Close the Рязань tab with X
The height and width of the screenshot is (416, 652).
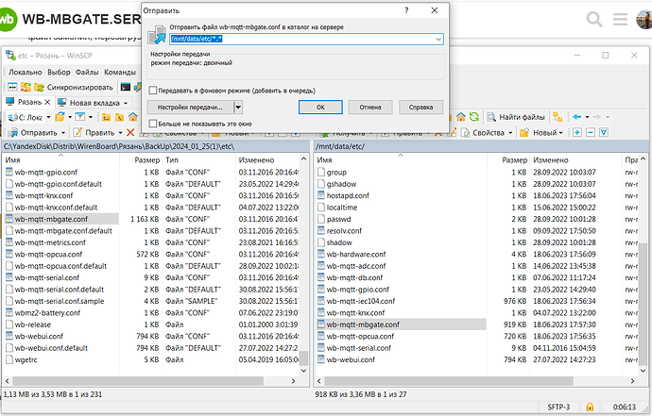(47, 102)
